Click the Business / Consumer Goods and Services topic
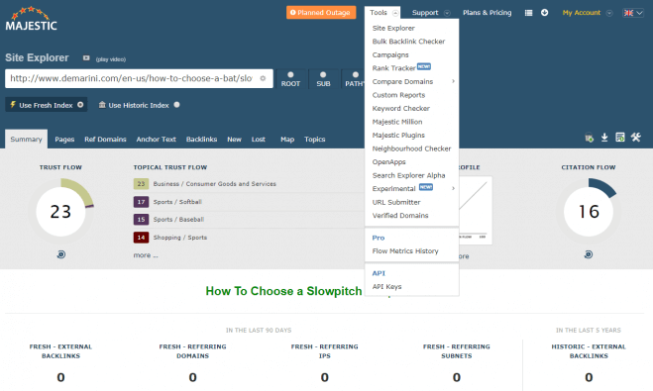 (x=214, y=184)
